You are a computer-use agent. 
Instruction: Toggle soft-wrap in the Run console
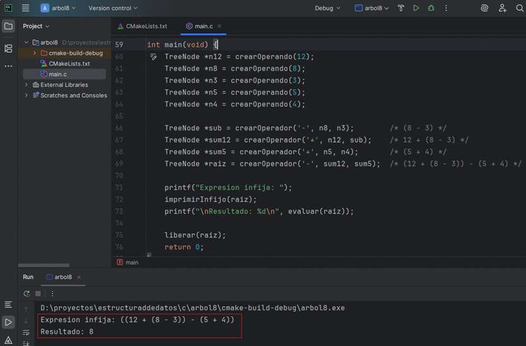pyautogui.click(x=26, y=333)
